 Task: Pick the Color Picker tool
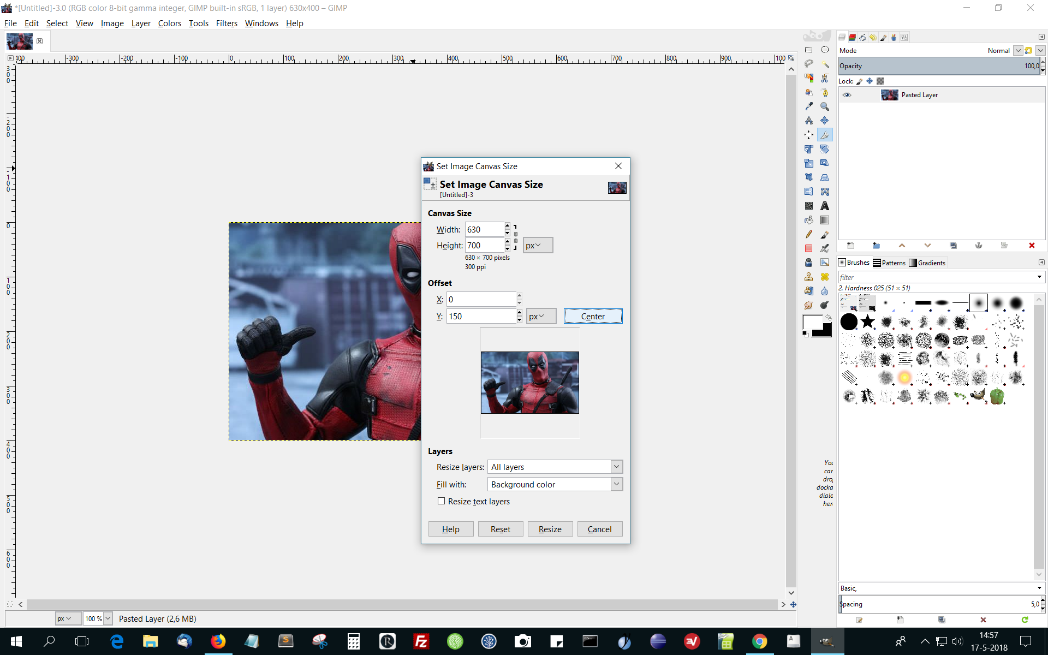808,105
